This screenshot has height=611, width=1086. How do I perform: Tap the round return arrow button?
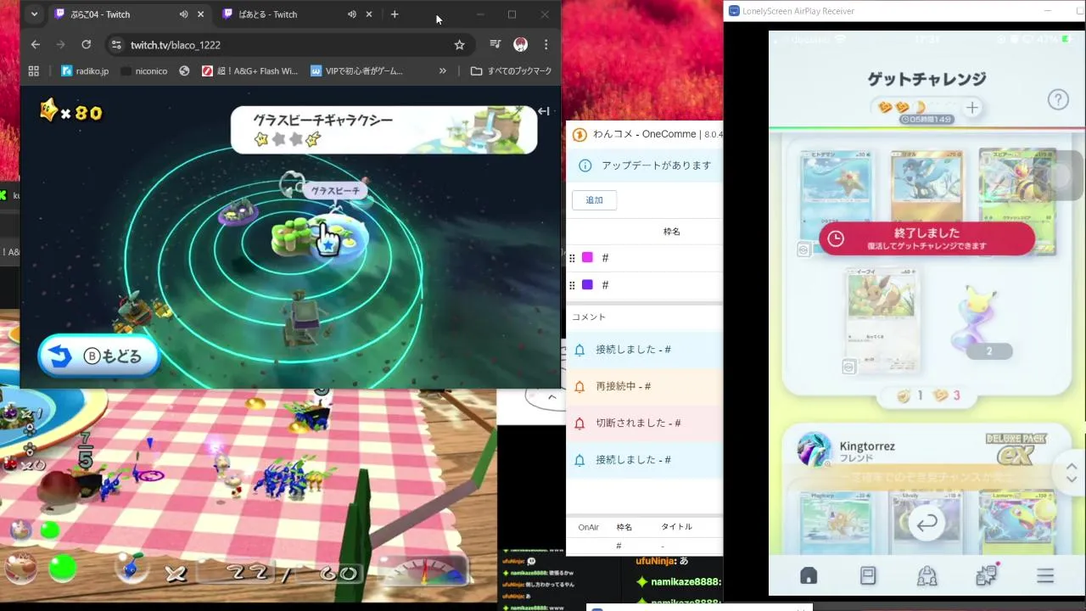pos(926,524)
